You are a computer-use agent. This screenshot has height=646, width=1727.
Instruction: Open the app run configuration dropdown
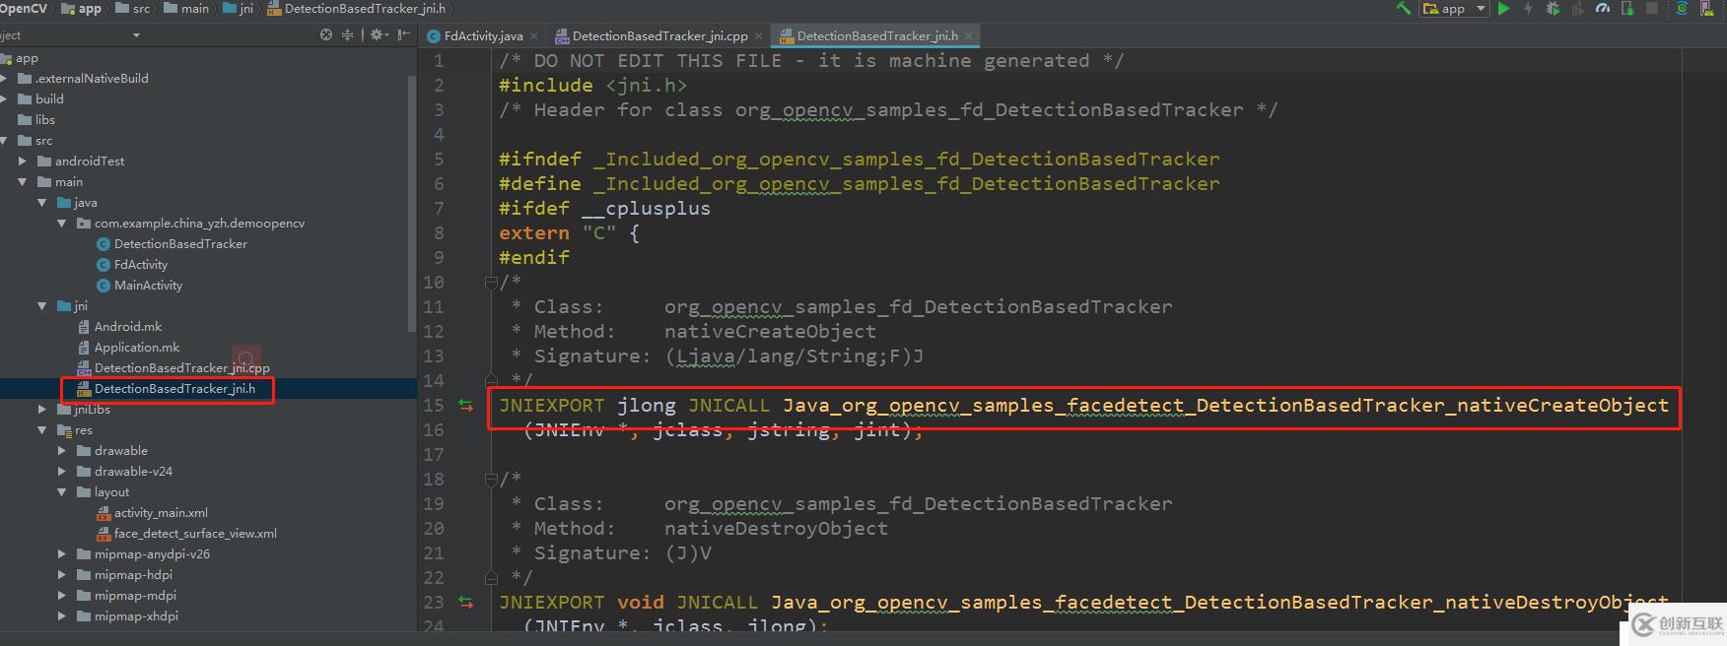[x=1454, y=9]
